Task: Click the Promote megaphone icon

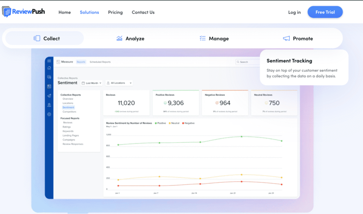Action: pyautogui.click(x=285, y=38)
